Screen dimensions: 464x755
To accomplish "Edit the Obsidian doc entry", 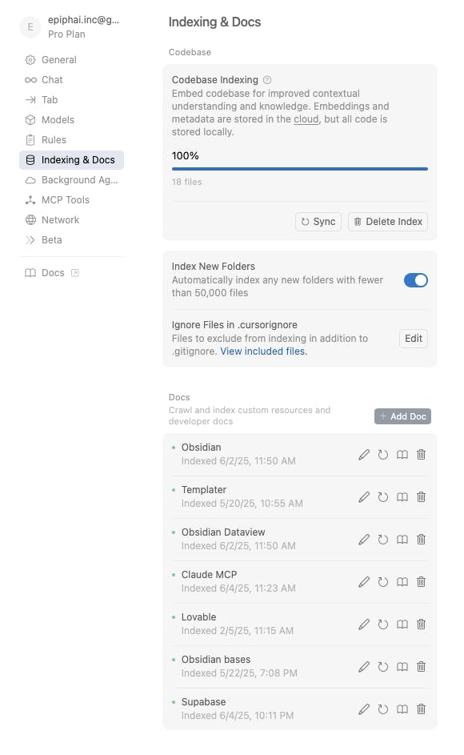I will (364, 455).
